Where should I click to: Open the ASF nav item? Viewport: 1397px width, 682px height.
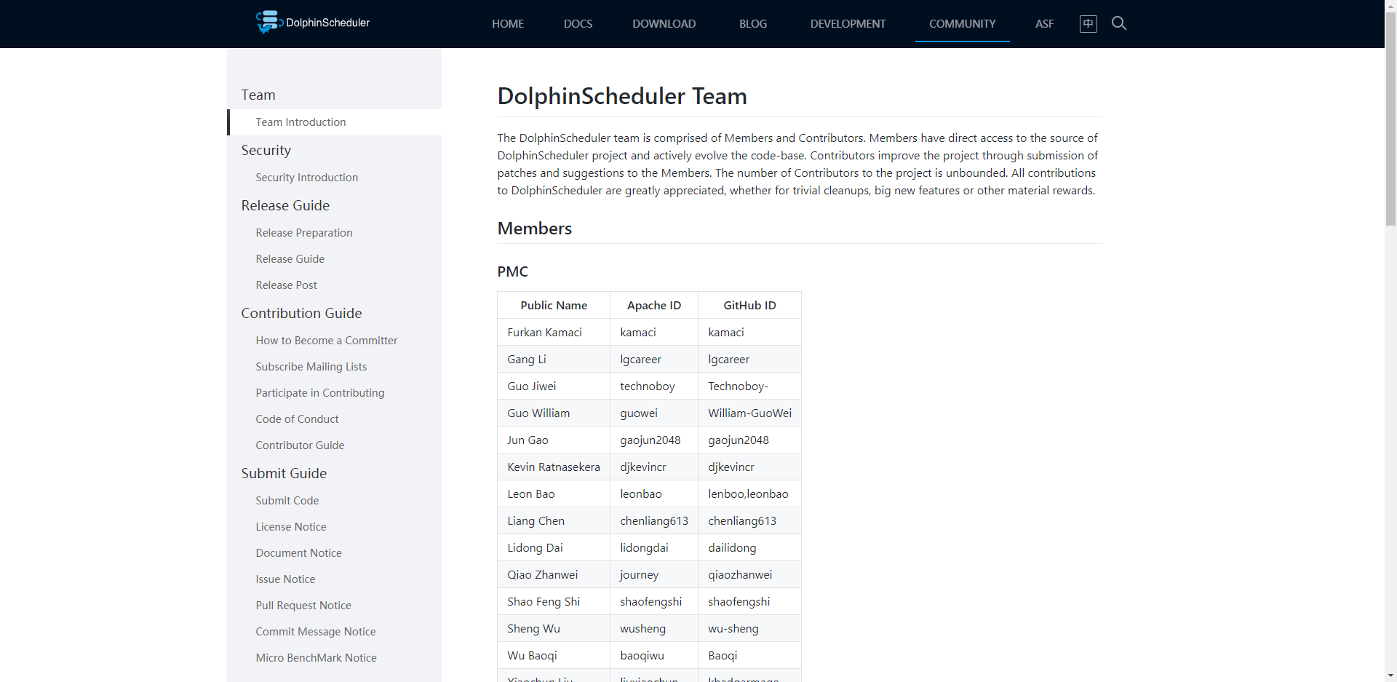coord(1044,24)
